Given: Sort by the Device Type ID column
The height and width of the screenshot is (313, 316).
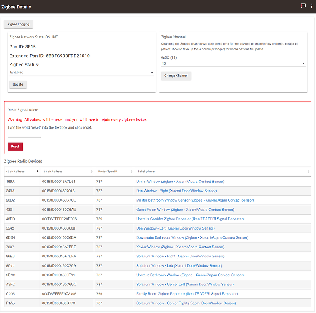Looking at the screenshot, I should pyautogui.click(x=114, y=172).
